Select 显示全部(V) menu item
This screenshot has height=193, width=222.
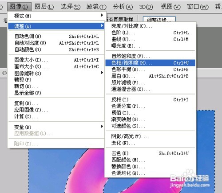[56, 93]
